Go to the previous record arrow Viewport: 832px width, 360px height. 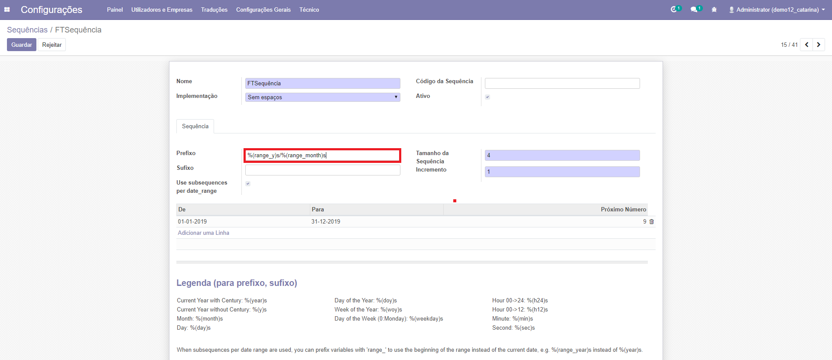point(806,45)
